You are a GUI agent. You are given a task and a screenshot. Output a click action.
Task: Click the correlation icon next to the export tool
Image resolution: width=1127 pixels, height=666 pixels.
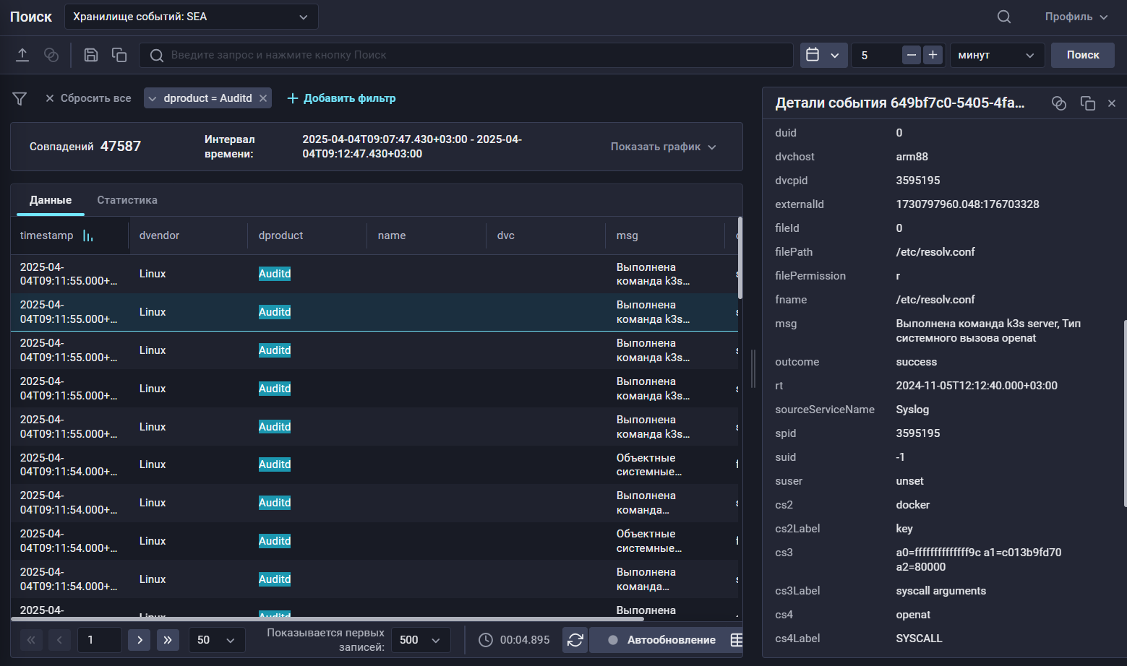pos(51,54)
